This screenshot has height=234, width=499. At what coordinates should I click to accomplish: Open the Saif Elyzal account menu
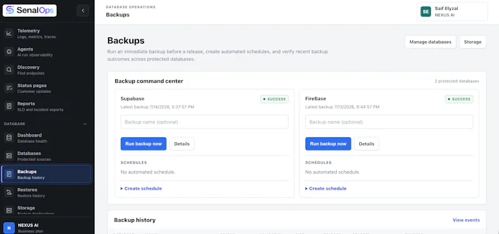point(452,12)
